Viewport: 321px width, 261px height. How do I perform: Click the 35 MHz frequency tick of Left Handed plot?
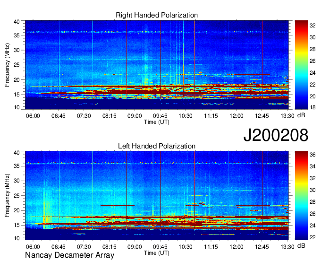pos(17,166)
